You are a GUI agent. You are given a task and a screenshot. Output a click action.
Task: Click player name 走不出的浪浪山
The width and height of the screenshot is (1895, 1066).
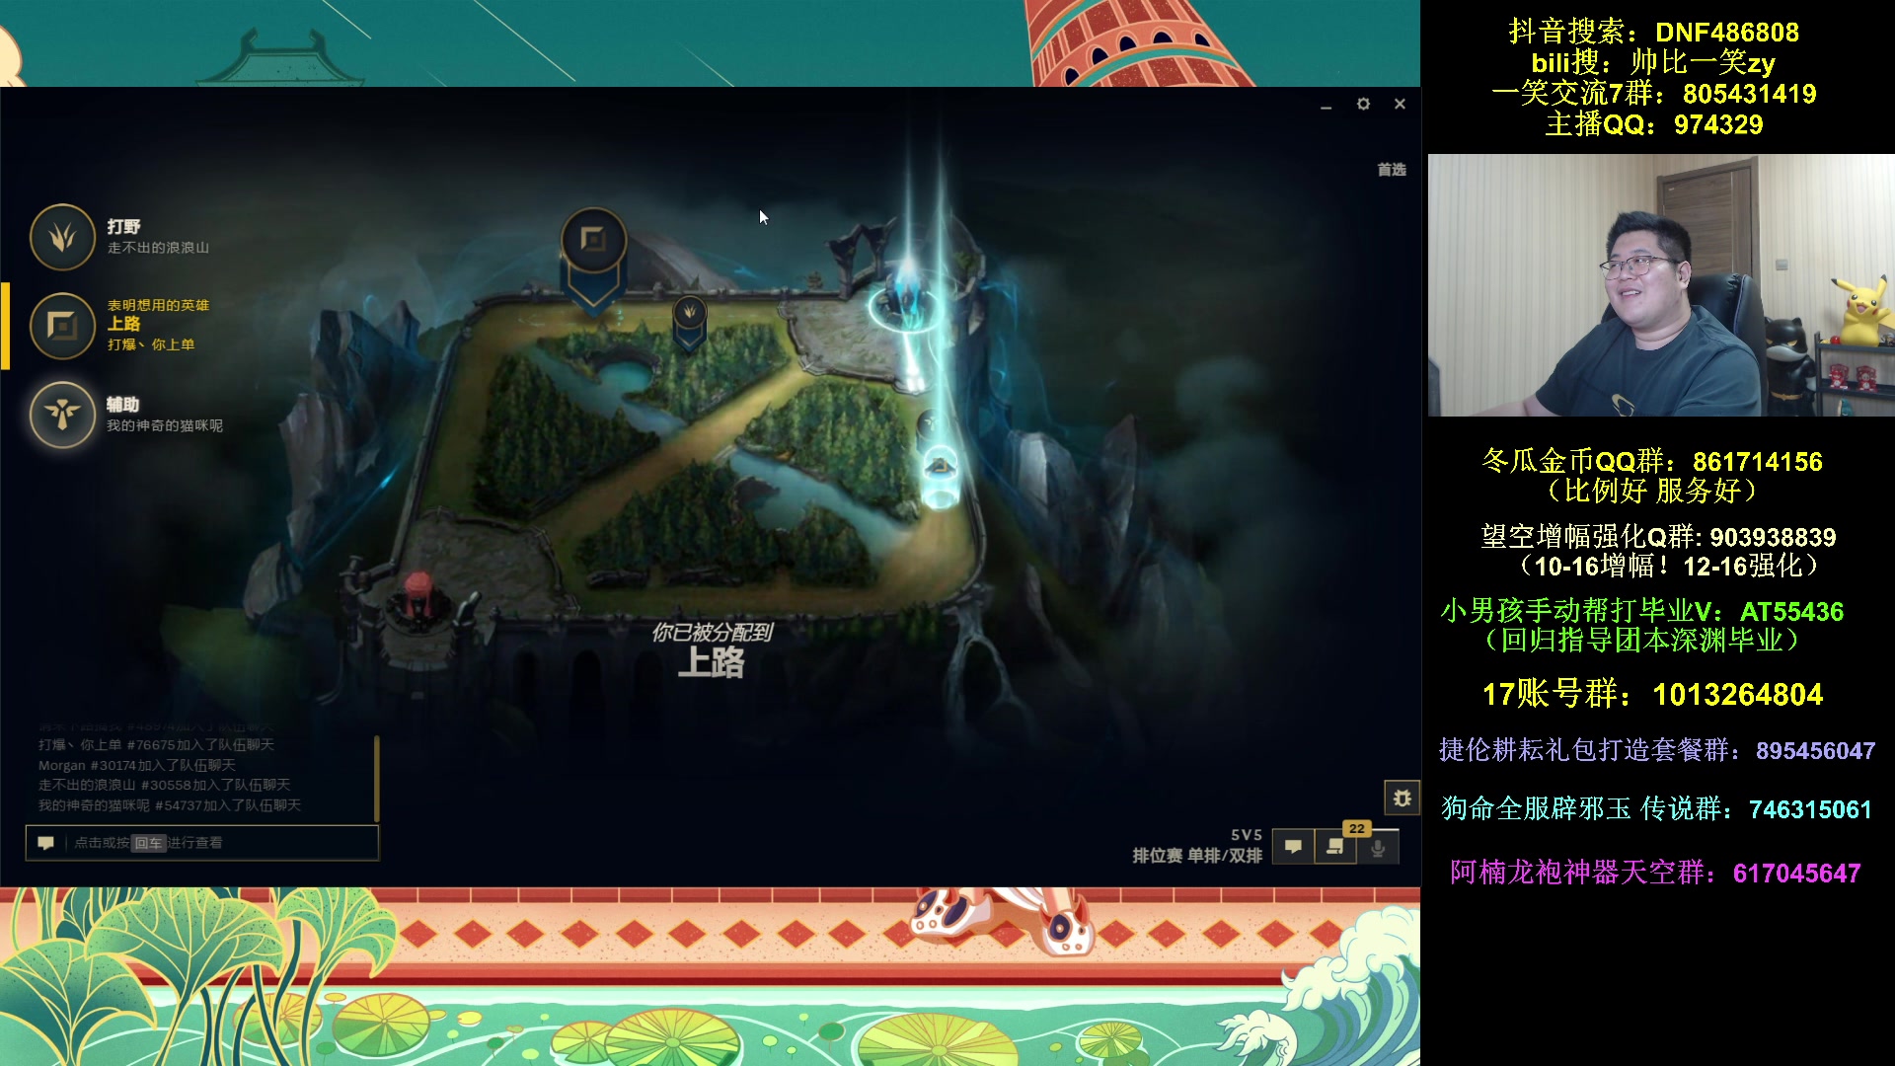click(158, 248)
